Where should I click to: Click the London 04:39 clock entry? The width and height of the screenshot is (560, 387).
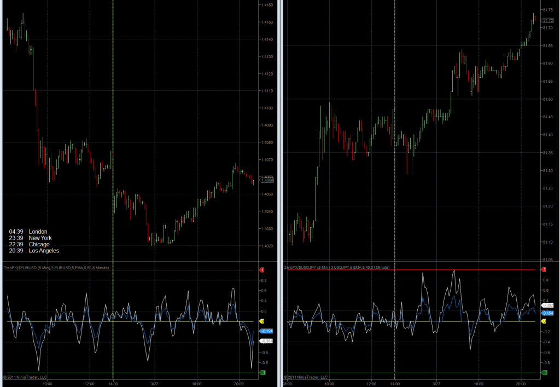tap(28, 232)
